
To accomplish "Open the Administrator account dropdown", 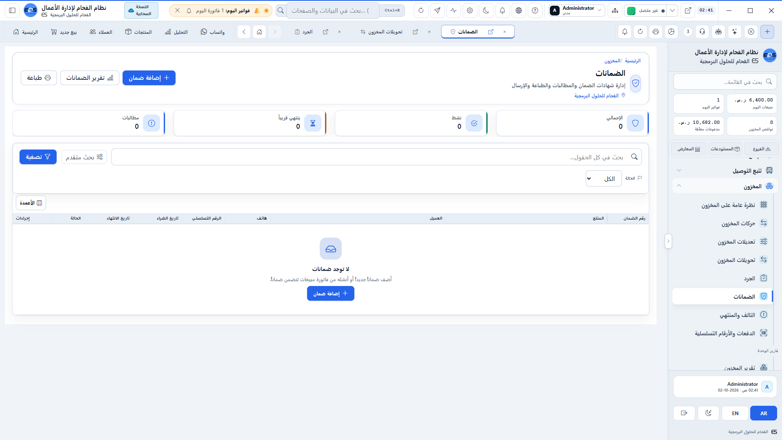I will click(x=576, y=11).
